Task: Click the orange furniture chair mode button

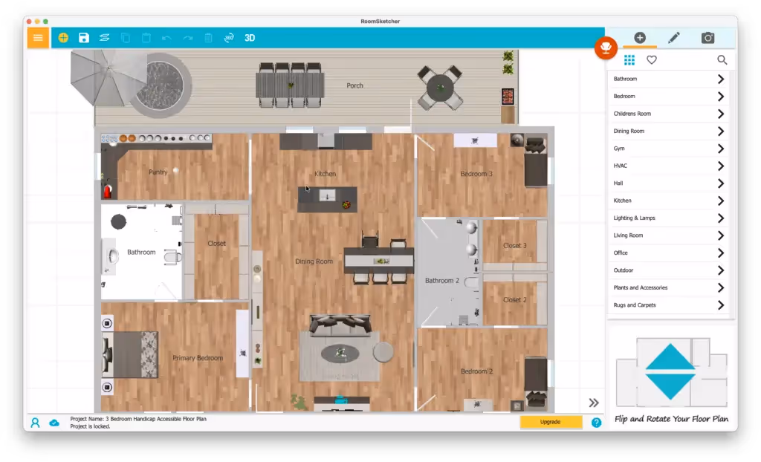Action: 606,48
